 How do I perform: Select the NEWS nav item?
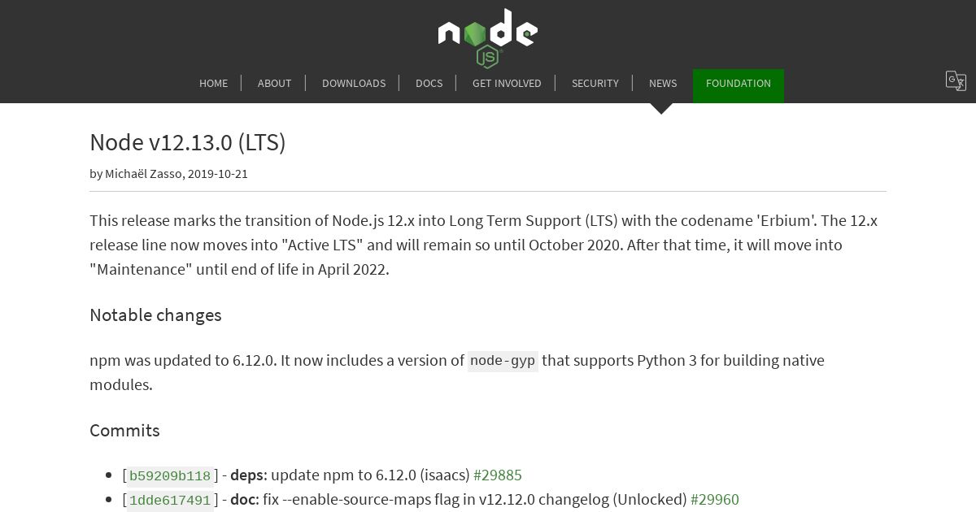(663, 83)
